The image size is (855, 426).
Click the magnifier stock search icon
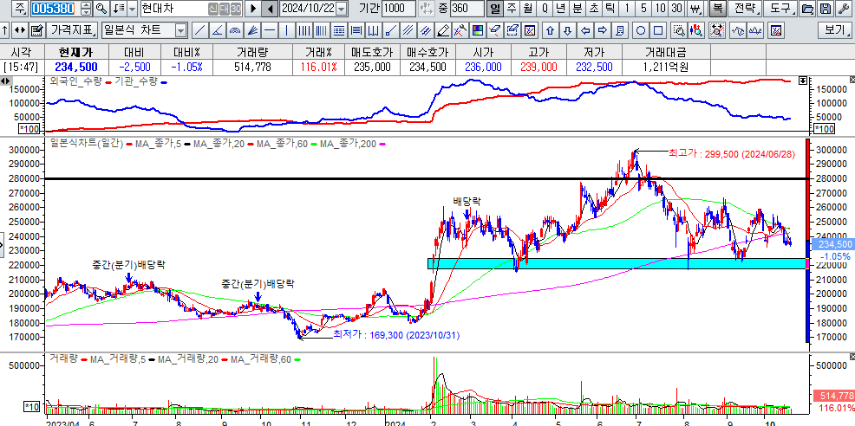click(101, 9)
